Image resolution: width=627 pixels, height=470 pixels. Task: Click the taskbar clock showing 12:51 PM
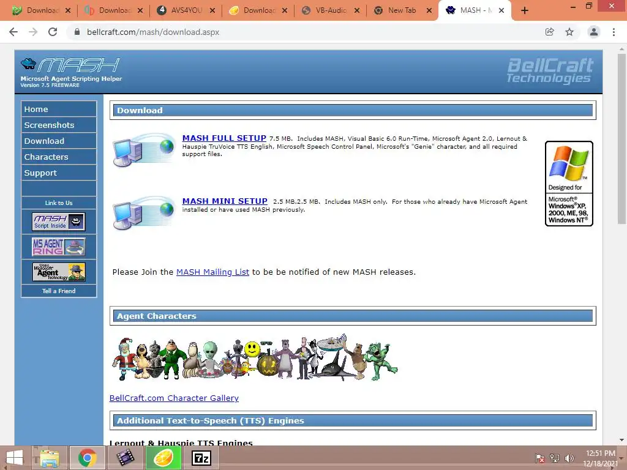[x=600, y=458]
